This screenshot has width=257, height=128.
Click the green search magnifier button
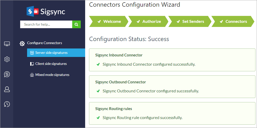[x=76, y=24]
